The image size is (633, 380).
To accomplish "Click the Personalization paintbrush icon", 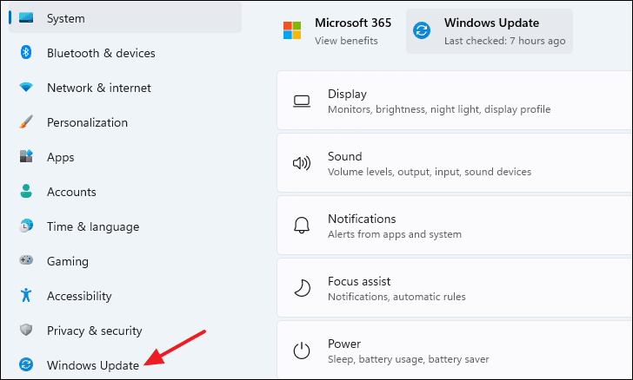I will (x=26, y=121).
